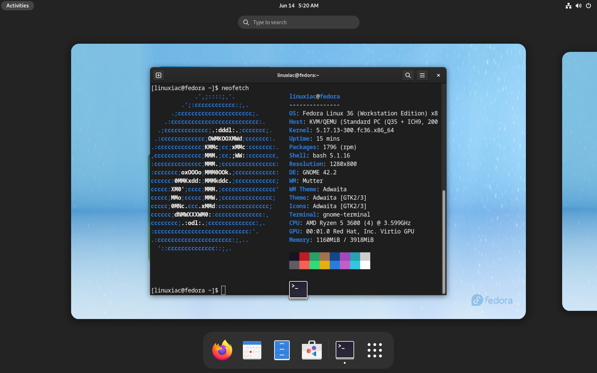This screenshot has width=597, height=373.
Task: Click the 'WM Theme: Adwaita' line
Action: [x=318, y=189]
